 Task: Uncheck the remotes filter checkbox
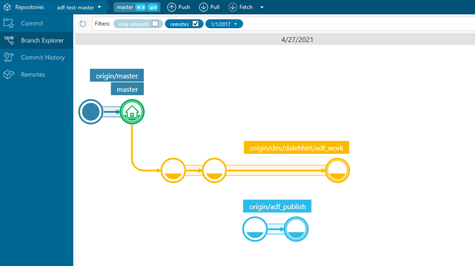195,24
